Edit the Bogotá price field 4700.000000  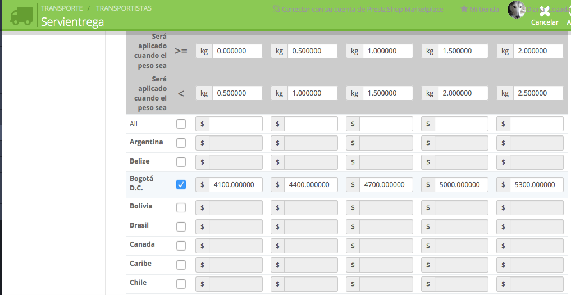click(386, 184)
